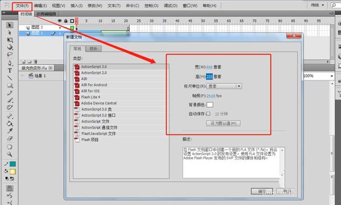
Task: Open the 命令(C) menu
Action: (132, 6)
